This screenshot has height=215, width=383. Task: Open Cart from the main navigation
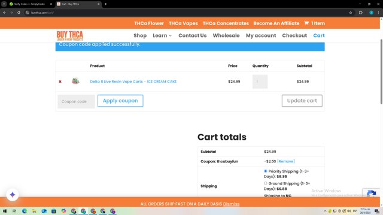[319, 36]
